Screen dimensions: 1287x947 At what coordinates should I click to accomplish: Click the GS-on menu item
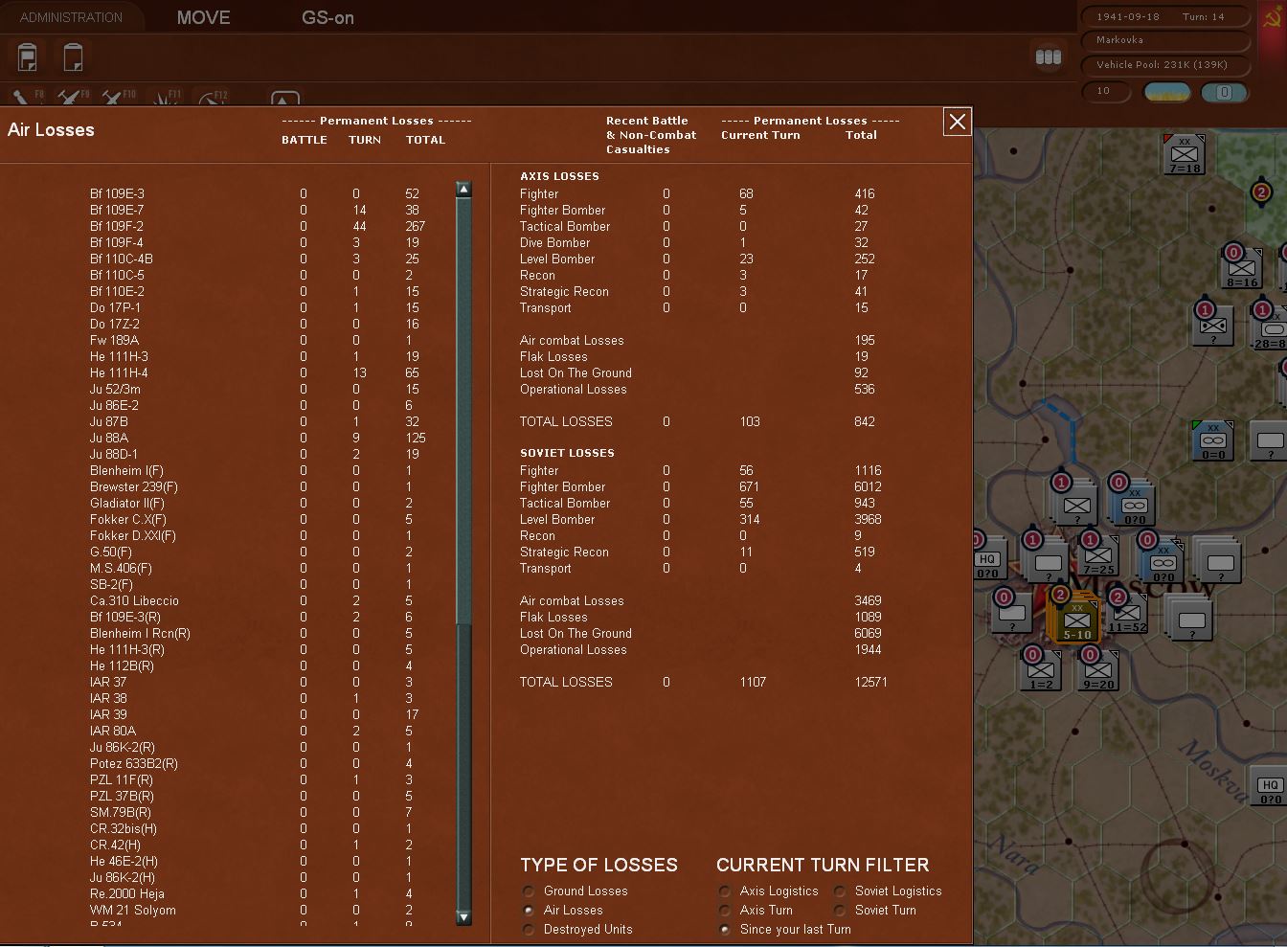pyautogui.click(x=327, y=17)
